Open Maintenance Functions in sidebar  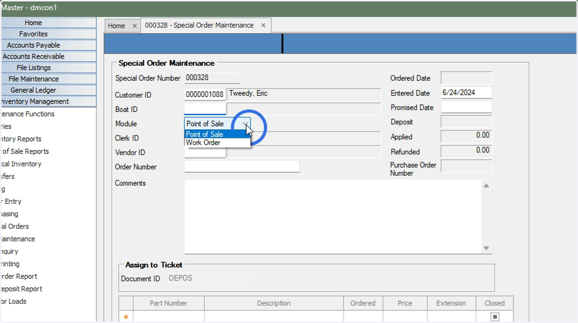[27, 114]
